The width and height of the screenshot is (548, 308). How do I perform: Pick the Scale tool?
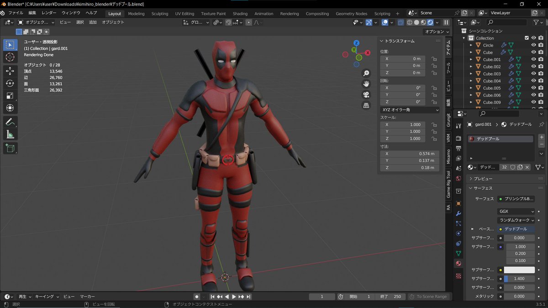[x=10, y=95]
